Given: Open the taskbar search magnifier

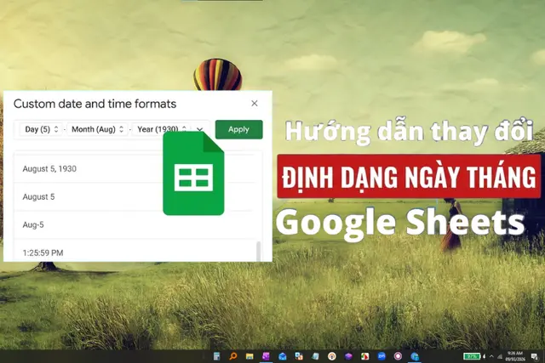Looking at the screenshot, I should pyautogui.click(x=233, y=356).
